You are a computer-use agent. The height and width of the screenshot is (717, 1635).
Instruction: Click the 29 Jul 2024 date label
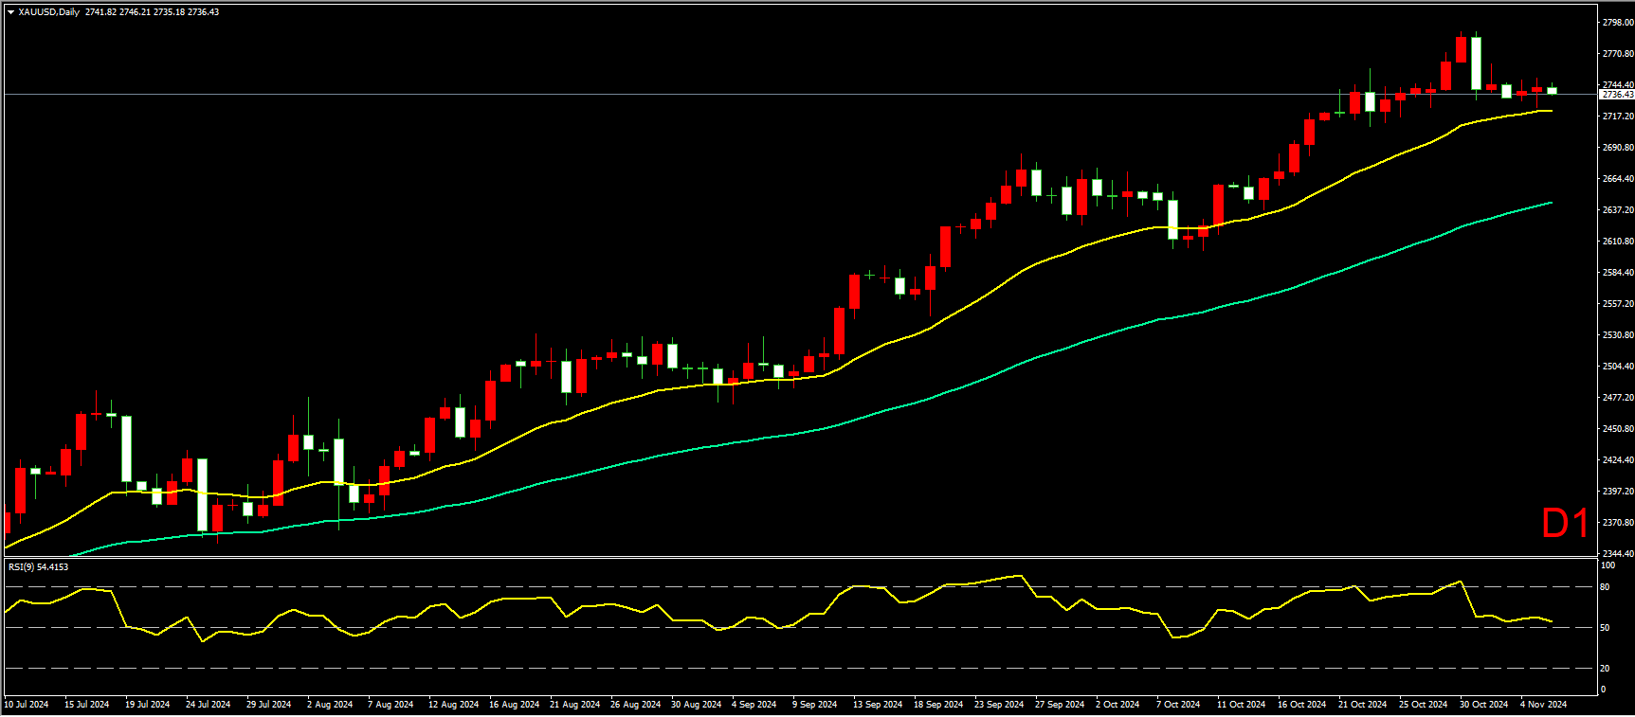click(269, 705)
